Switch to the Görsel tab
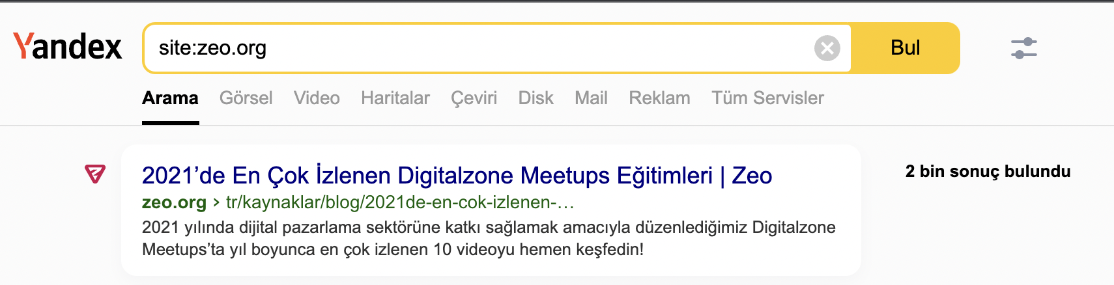 [x=246, y=98]
